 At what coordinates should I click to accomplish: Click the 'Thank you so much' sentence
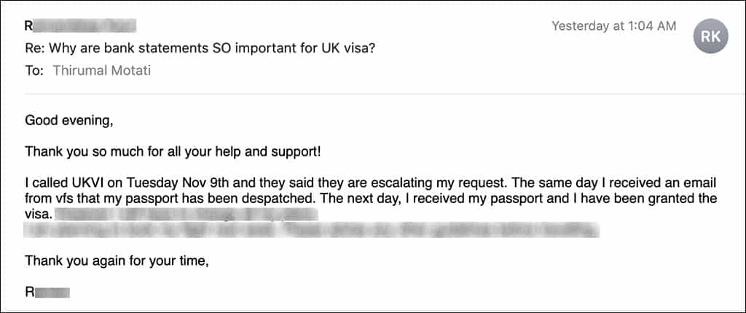click(173, 151)
